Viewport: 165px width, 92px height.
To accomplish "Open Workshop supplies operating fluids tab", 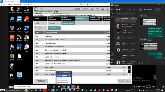I will tap(96, 19).
